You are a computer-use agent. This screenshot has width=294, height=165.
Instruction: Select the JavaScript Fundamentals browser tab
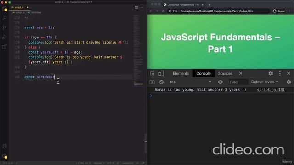183,5
